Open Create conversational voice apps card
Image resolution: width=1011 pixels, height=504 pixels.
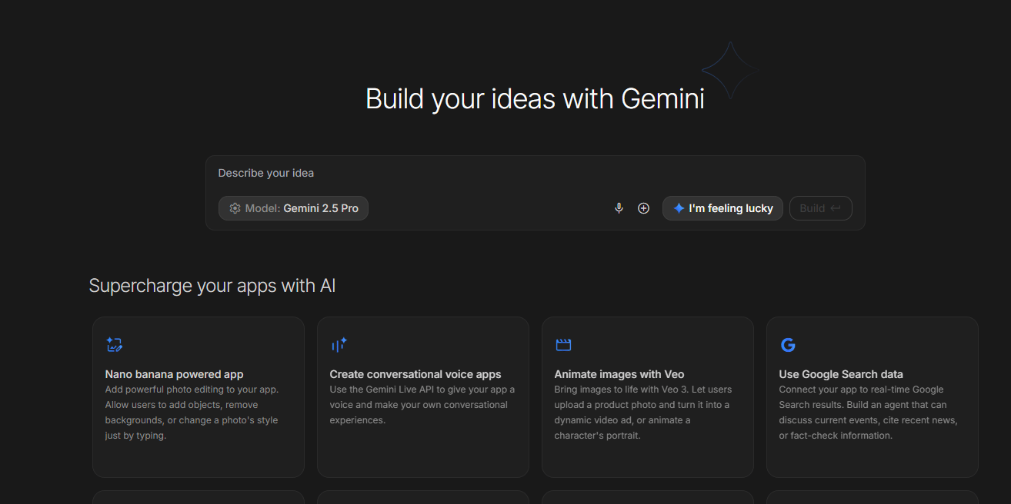pos(423,397)
